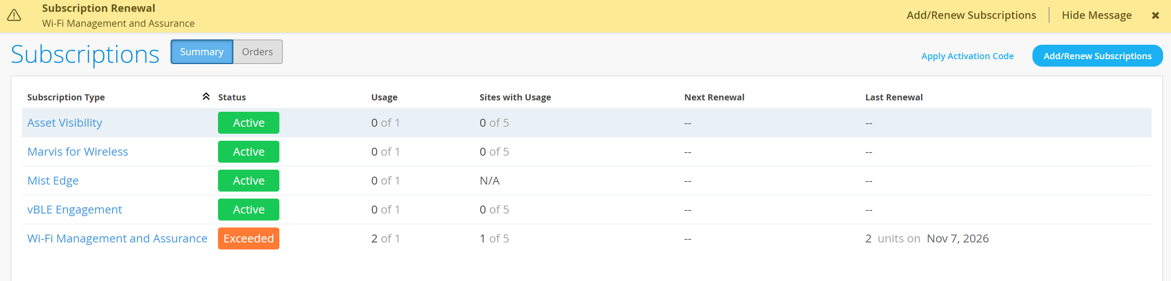The width and height of the screenshot is (1171, 281).
Task: Click Hide Message in the banner
Action: 1096,15
